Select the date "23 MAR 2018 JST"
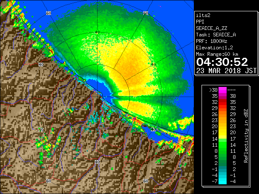Screen dimensions: 259x194 point(226,71)
